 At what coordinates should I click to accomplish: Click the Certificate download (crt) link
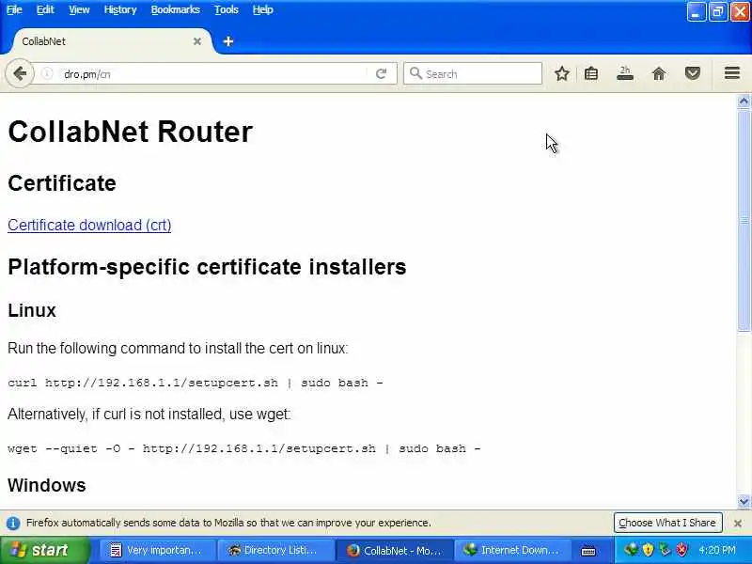click(89, 225)
